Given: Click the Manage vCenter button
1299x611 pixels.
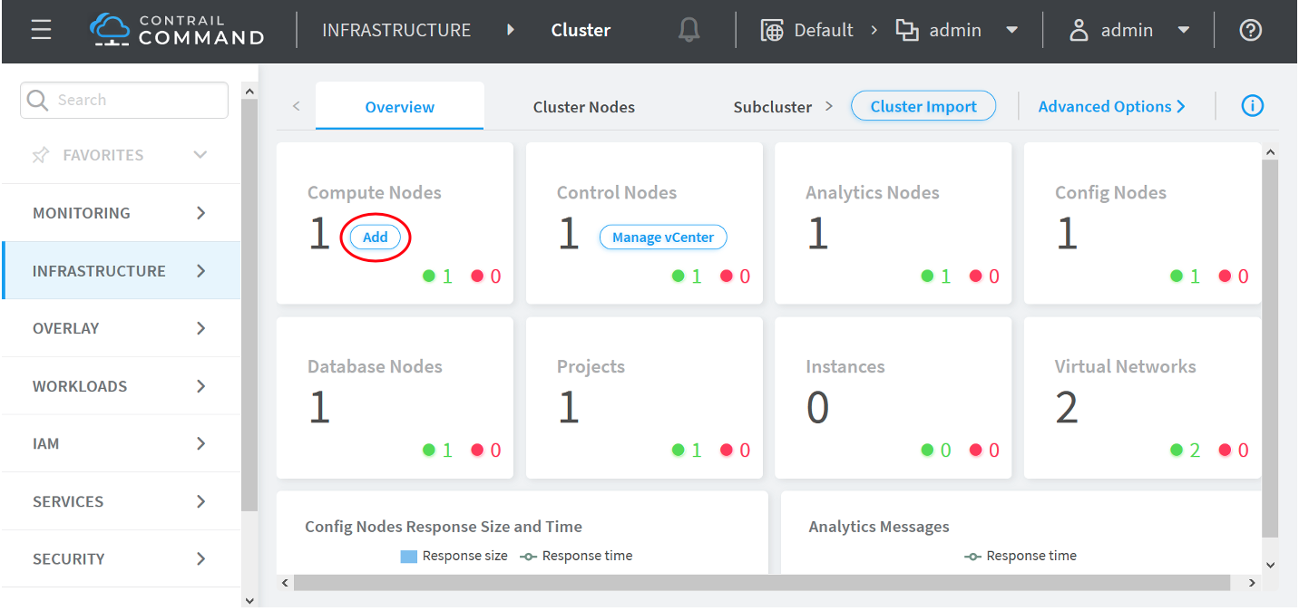Looking at the screenshot, I should (663, 238).
